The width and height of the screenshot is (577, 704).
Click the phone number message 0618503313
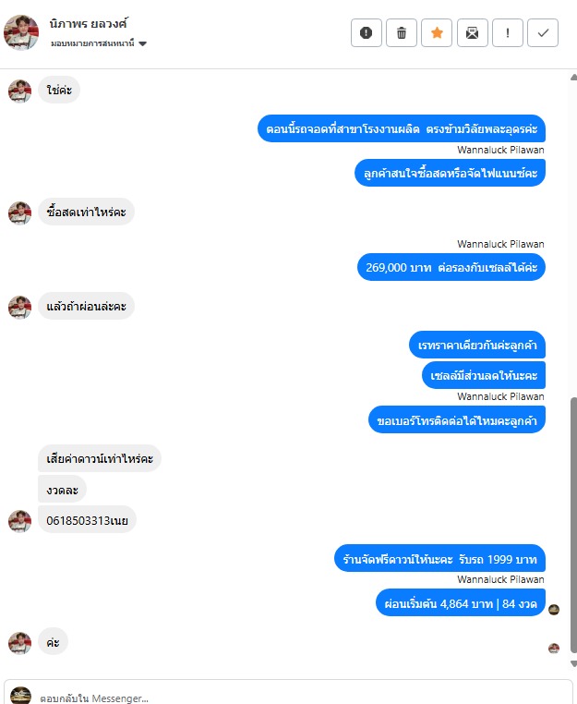pyautogui.click(x=87, y=520)
